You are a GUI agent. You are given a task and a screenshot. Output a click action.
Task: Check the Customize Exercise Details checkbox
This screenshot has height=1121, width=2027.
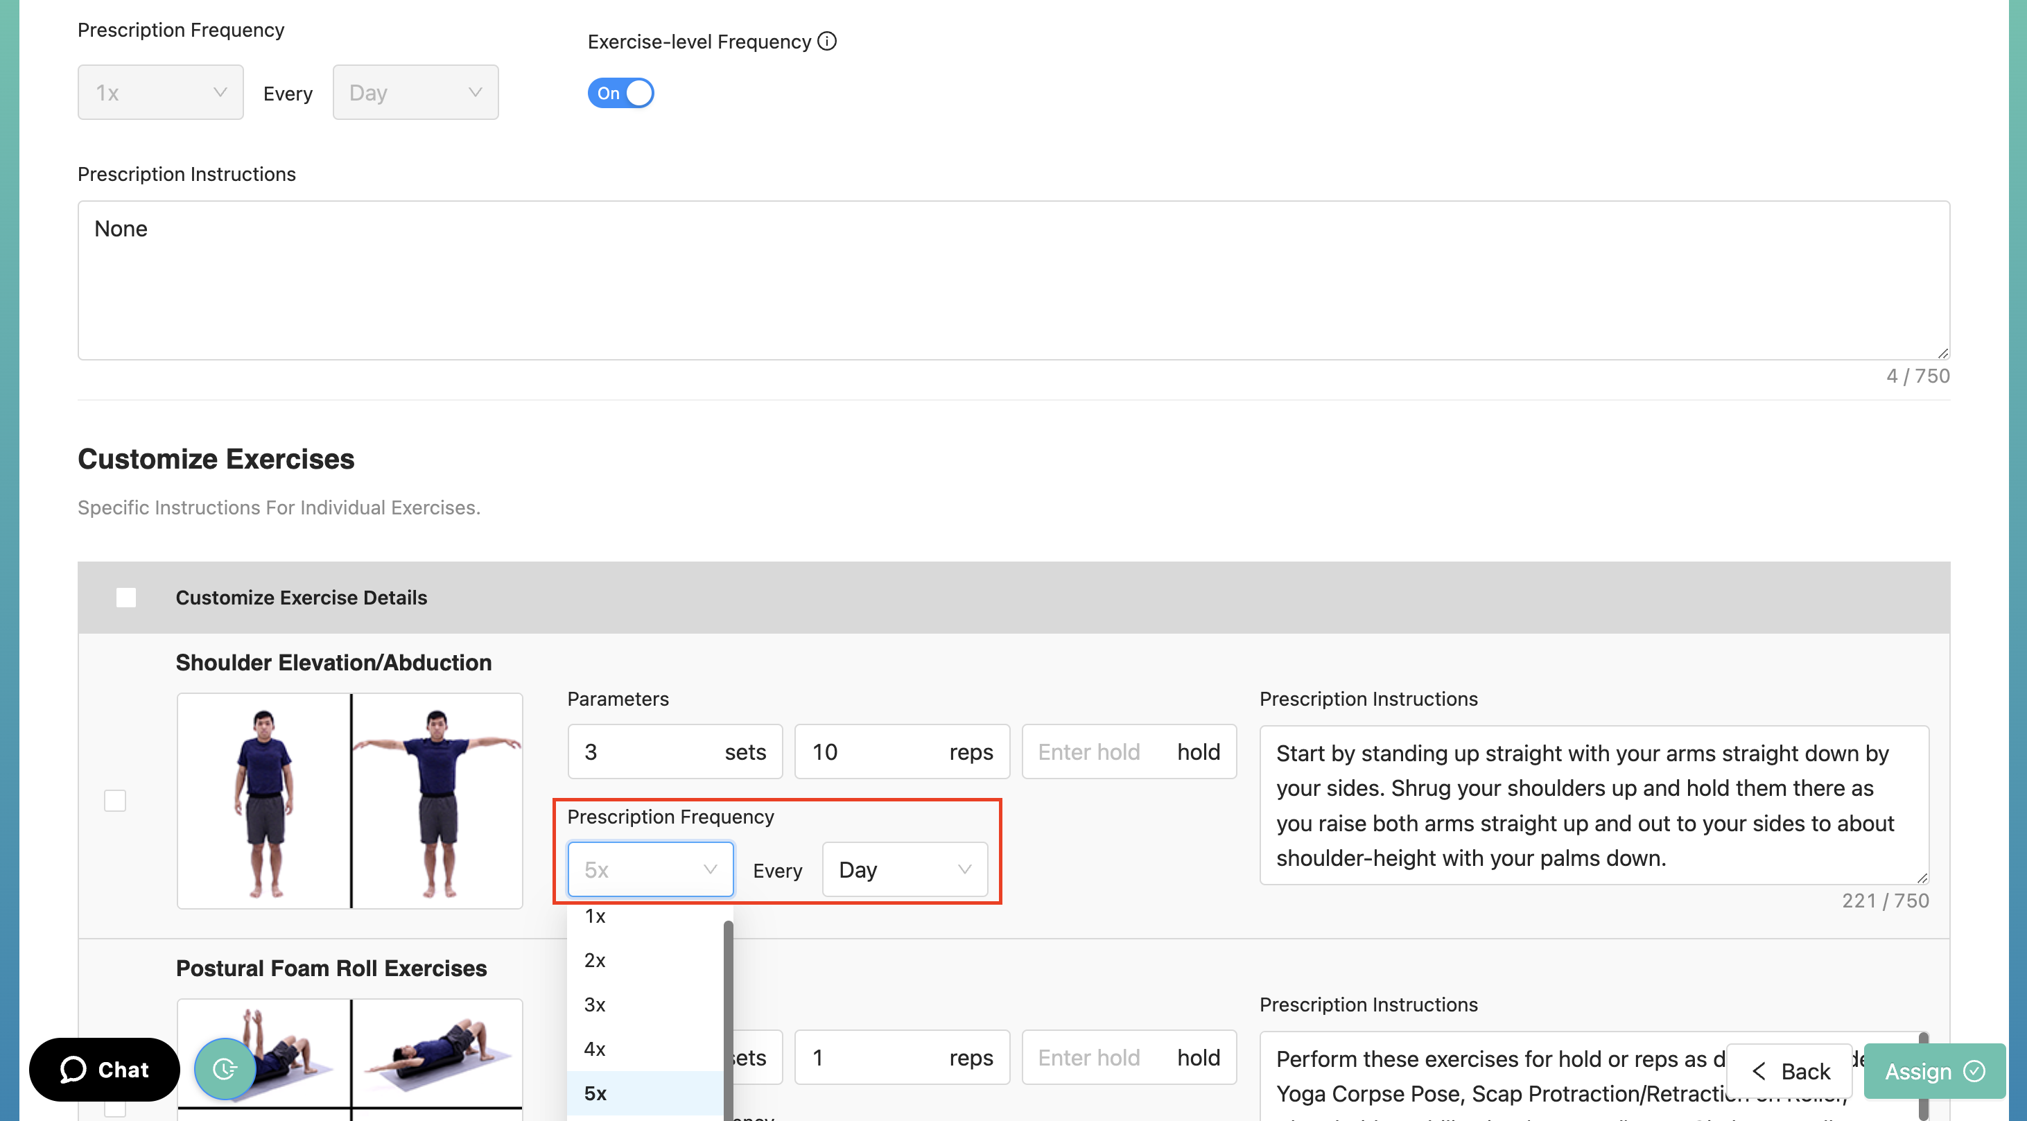coord(126,597)
